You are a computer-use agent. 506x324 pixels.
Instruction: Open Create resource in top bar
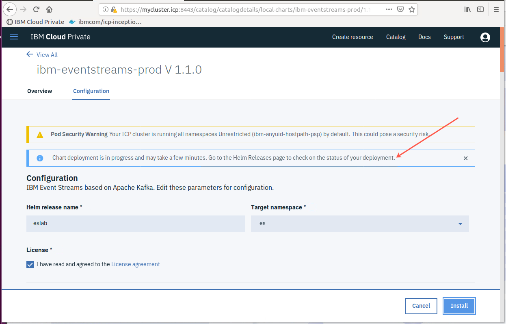click(352, 37)
